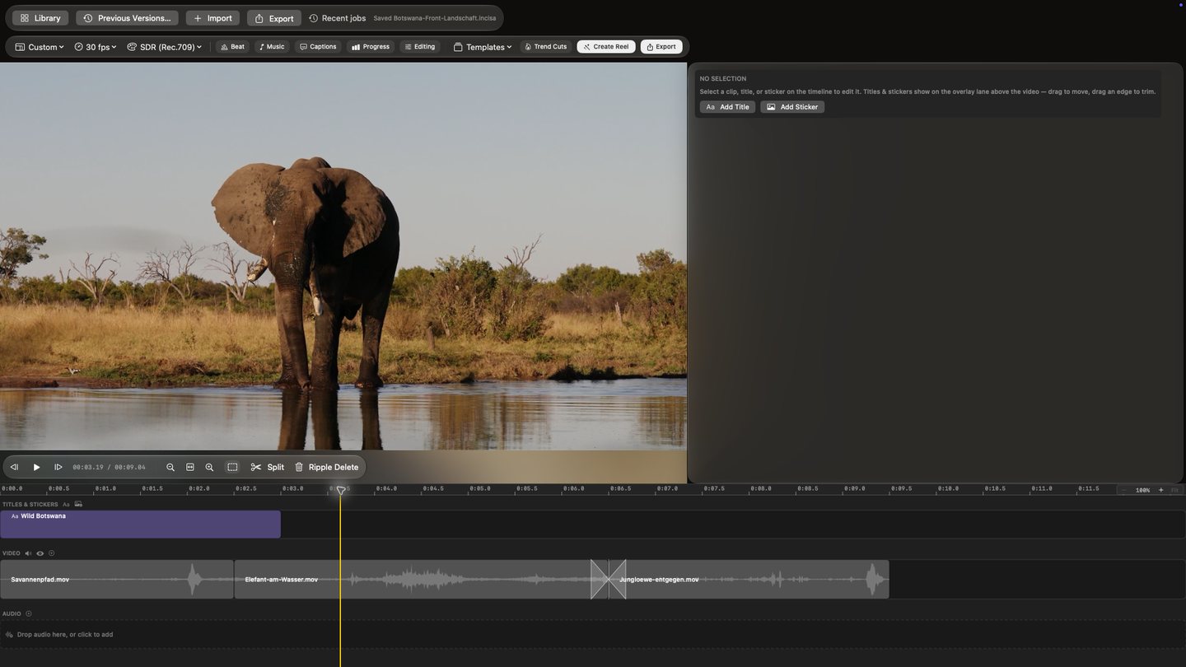Zoom in the preview with plus magnifier
Viewport: 1186px width, 667px height.
click(x=209, y=467)
